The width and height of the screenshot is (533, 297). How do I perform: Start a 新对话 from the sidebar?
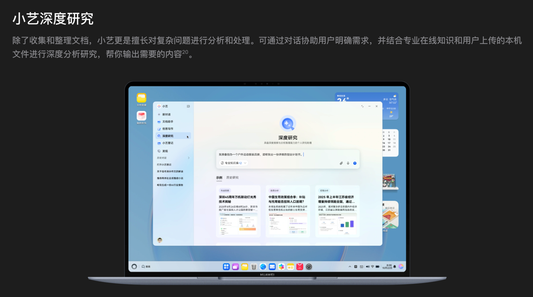click(166, 114)
